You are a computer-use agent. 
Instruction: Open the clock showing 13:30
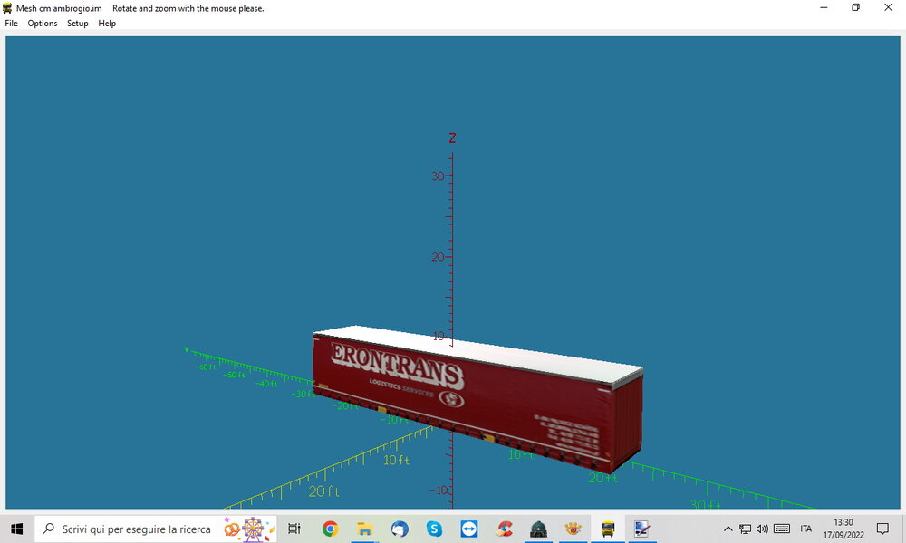coord(843,529)
